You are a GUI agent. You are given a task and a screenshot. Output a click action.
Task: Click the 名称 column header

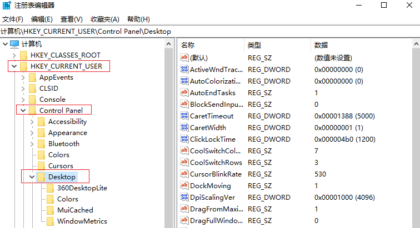click(189, 45)
